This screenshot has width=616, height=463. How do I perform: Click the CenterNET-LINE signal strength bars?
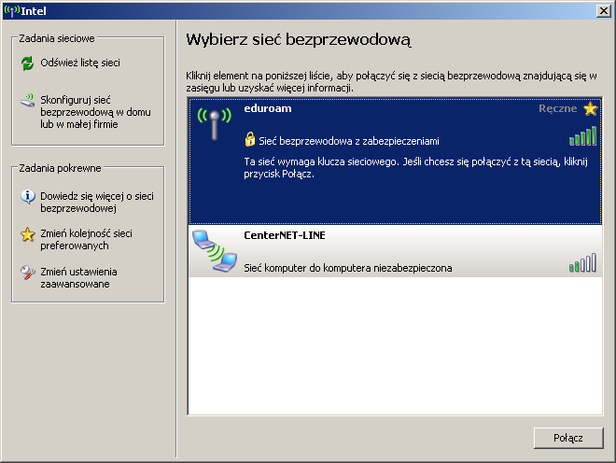(582, 264)
